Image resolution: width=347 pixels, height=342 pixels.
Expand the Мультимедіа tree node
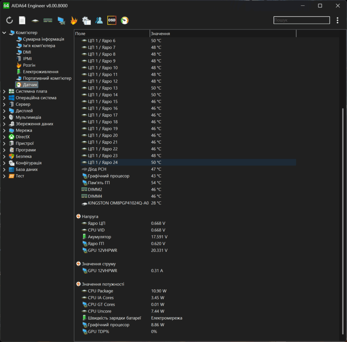4,117
